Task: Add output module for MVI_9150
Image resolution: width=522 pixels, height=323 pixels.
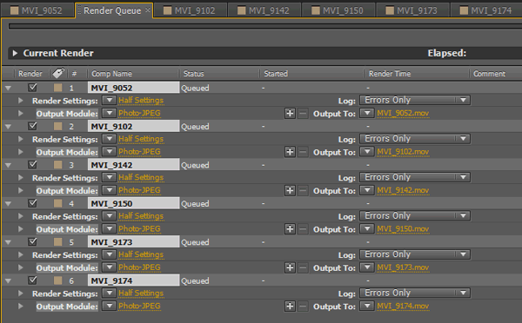Action: (290, 229)
